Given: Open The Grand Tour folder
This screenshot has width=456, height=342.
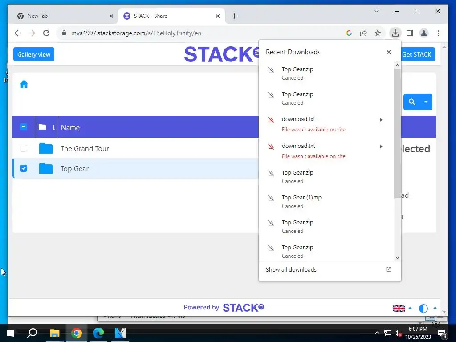Looking at the screenshot, I should (x=85, y=148).
